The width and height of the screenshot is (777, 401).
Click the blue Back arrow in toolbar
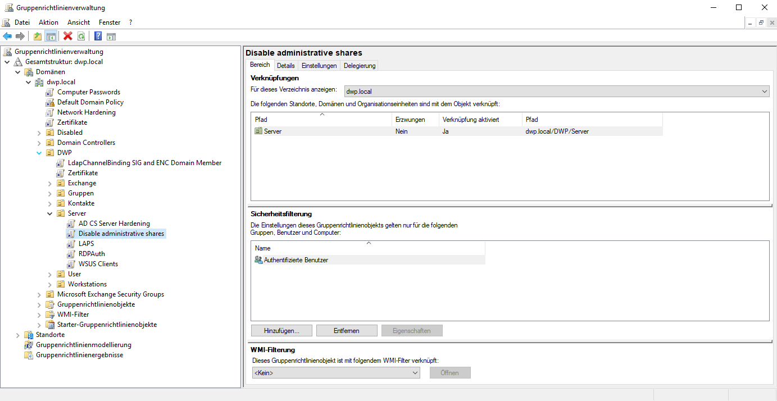(7, 37)
